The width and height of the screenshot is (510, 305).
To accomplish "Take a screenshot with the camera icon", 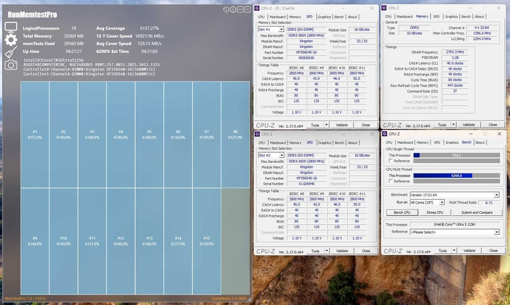I will (x=11, y=65).
